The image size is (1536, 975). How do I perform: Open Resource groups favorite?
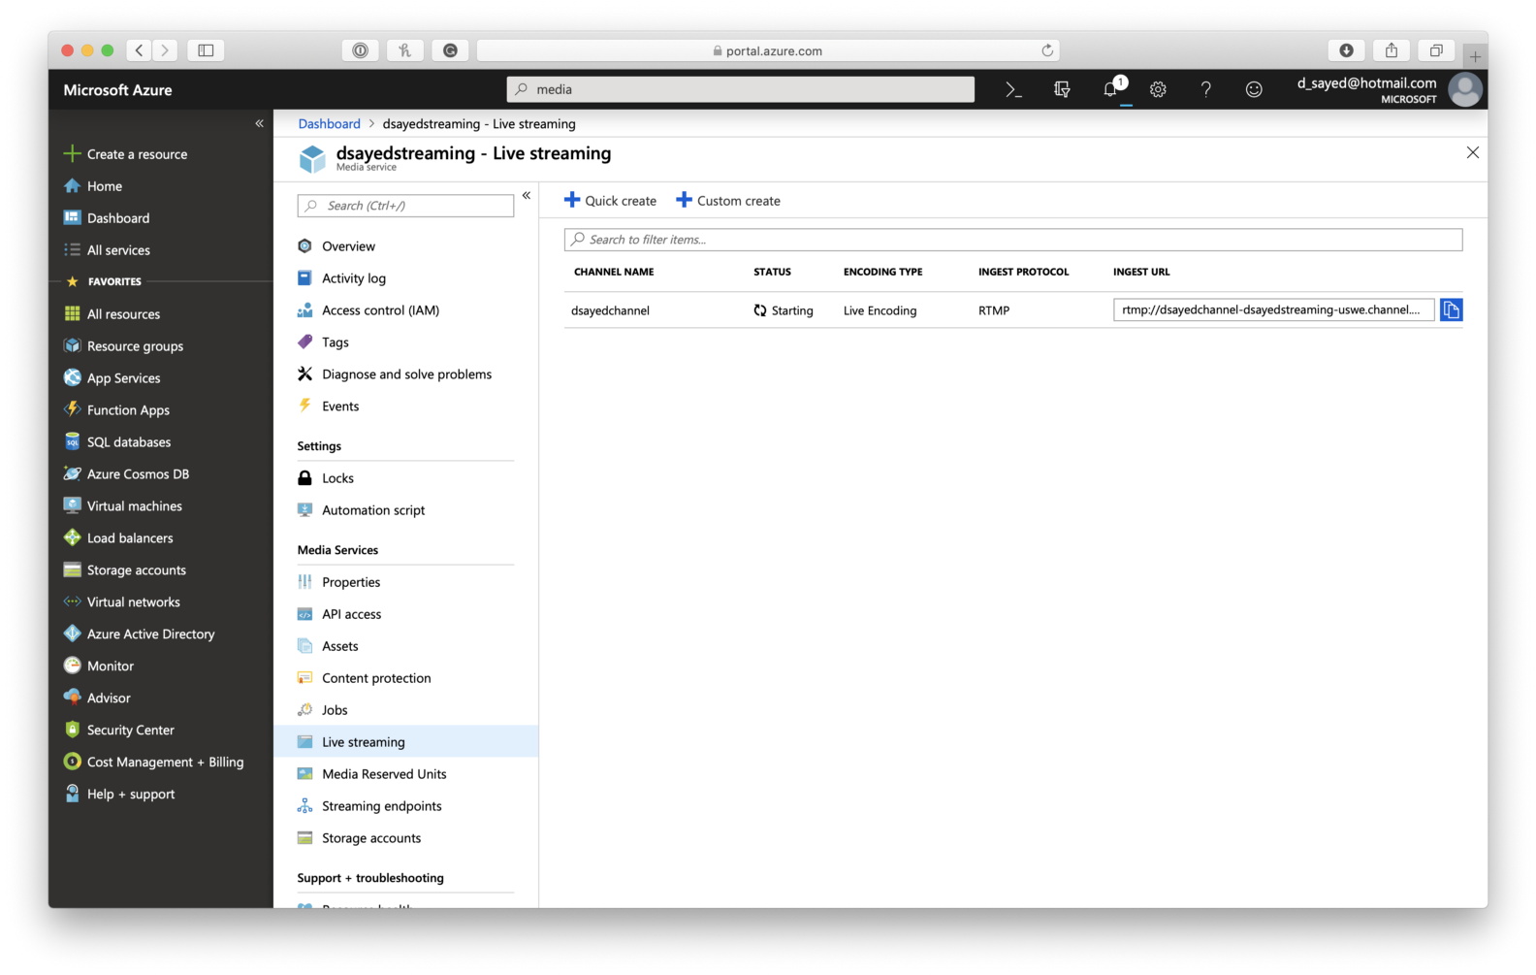pyautogui.click(x=123, y=346)
